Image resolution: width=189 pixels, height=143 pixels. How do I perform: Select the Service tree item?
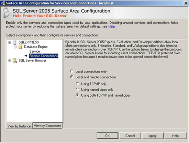[x=35, y=51]
